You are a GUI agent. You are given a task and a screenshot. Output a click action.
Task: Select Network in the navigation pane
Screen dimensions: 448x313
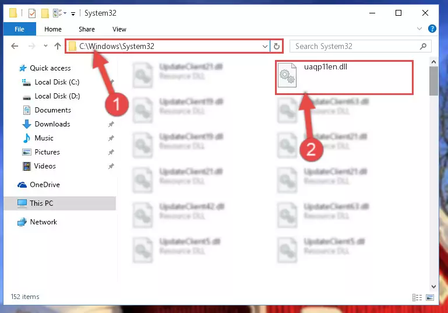coord(44,222)
